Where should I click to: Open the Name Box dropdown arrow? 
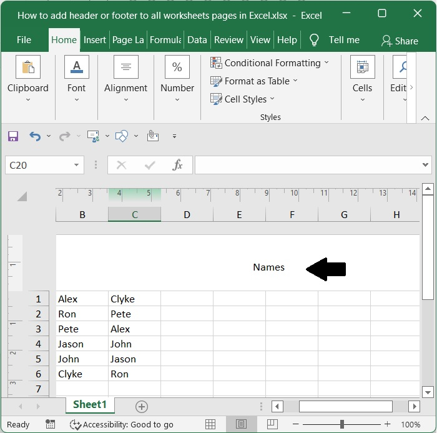tap(77, 165)
